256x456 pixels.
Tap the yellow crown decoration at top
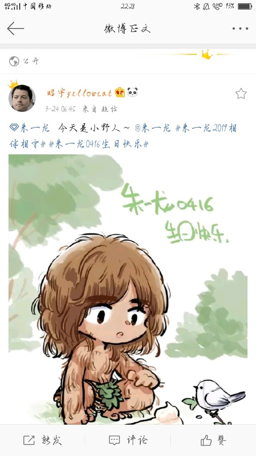(207, 54)
